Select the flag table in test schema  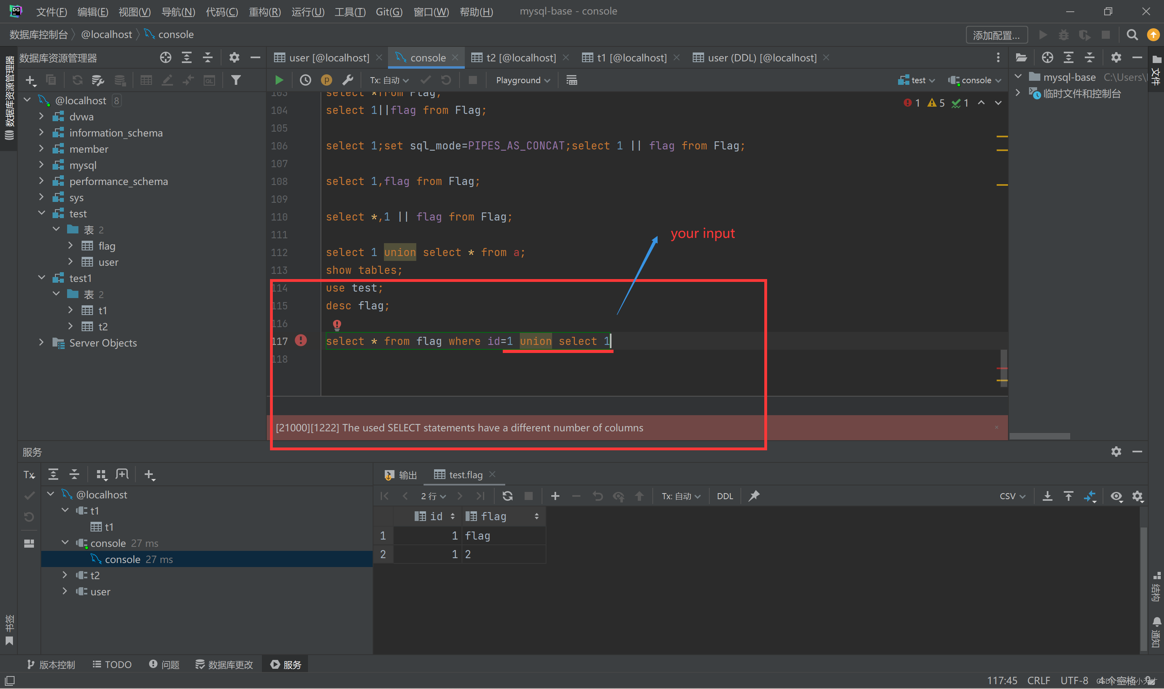pyautogui.click(x=106, y=246)
